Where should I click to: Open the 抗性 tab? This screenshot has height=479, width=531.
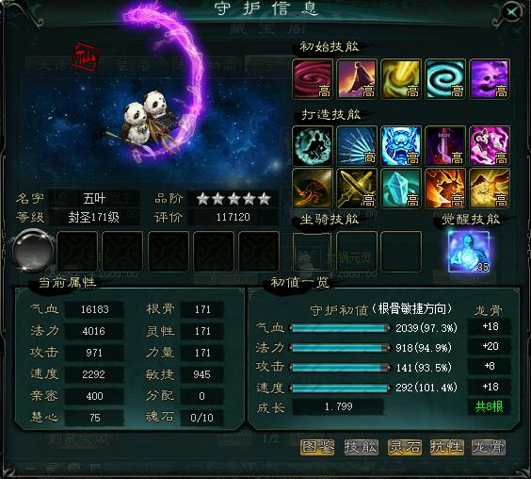click(x=446, y=447)
